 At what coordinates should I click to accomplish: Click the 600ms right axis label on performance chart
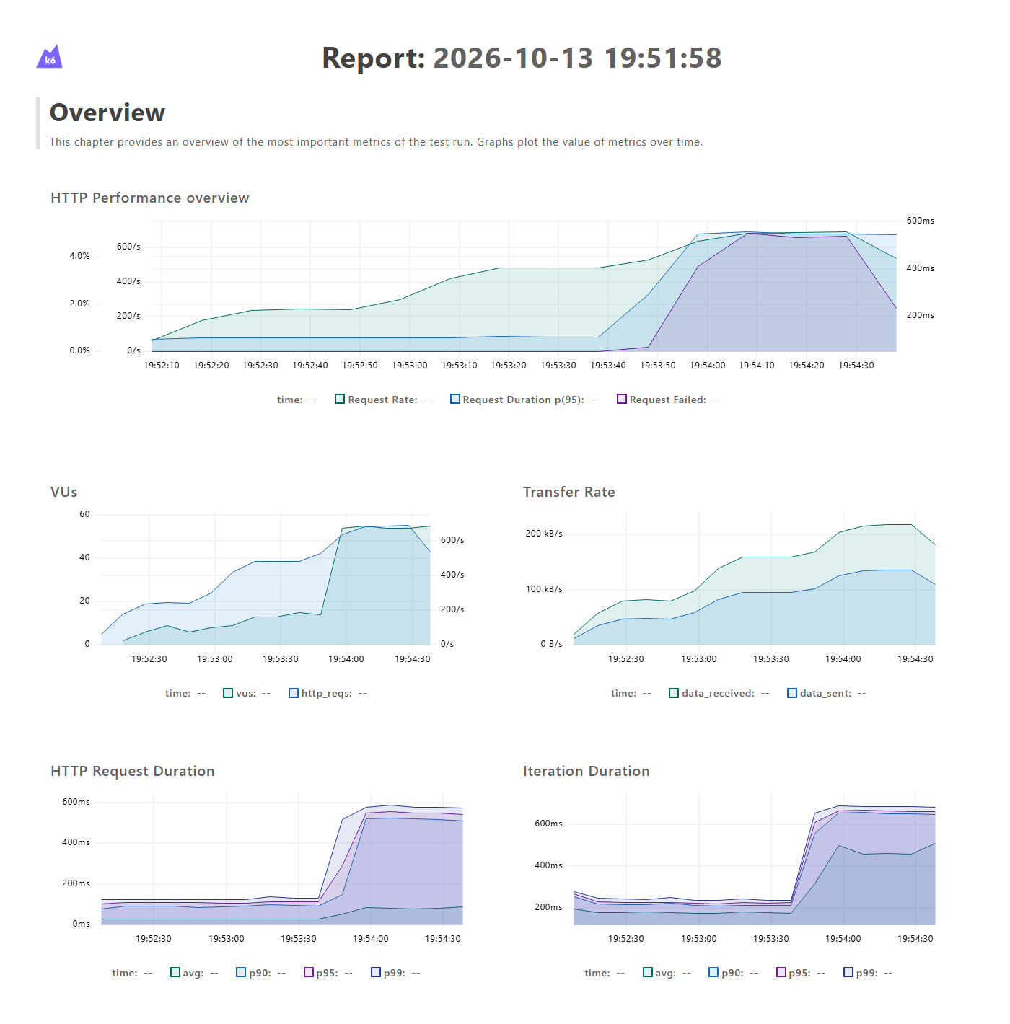point(921,221)
